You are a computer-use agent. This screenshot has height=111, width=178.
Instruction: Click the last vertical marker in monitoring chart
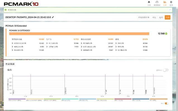153,85
